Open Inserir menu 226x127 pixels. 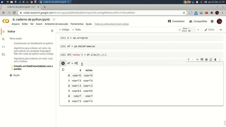(39, 24)
